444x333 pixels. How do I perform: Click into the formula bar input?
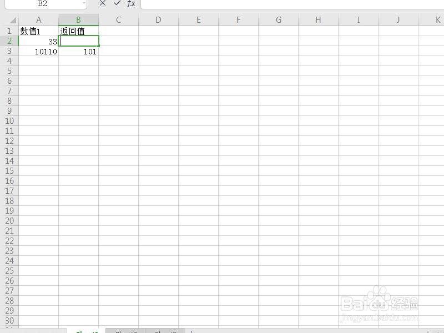292,4
